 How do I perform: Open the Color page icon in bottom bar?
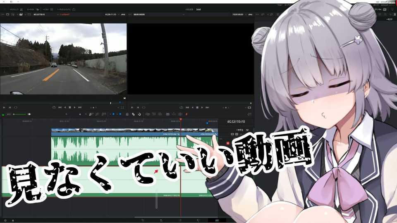[x=180, y=221]
